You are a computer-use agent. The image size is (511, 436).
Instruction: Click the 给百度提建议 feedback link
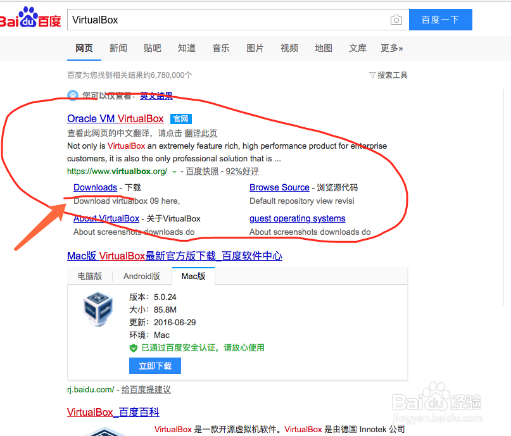click(146, 390)
